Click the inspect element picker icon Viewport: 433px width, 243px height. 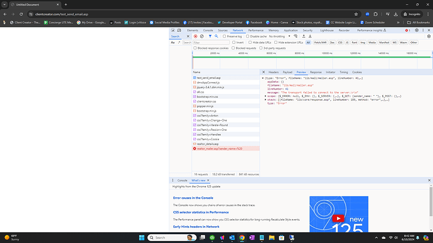pyautogui.click(x=173, y=30)
